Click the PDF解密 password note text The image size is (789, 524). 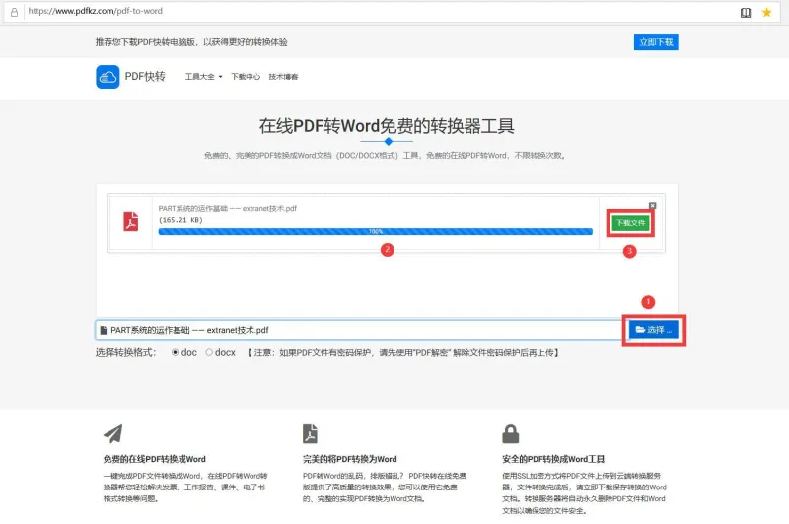point(402,353)
